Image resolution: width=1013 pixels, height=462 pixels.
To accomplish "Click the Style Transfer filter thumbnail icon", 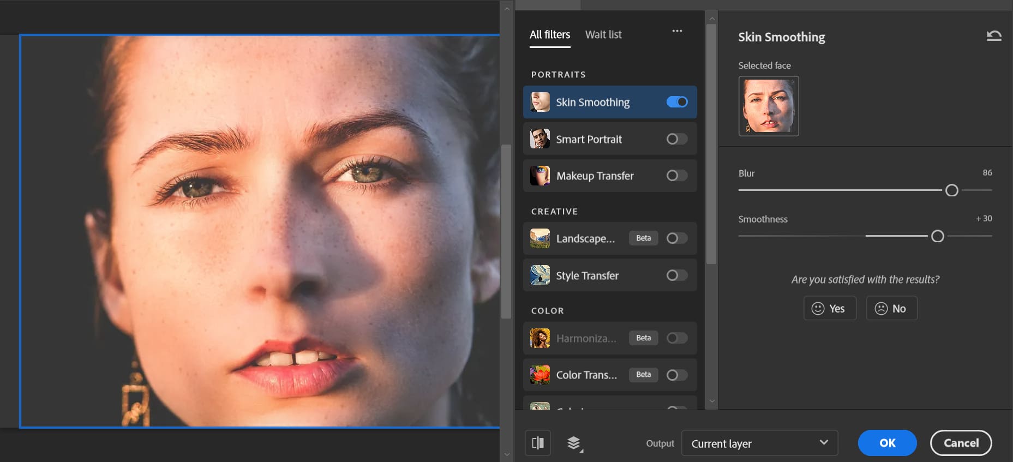I will [540, 275].
